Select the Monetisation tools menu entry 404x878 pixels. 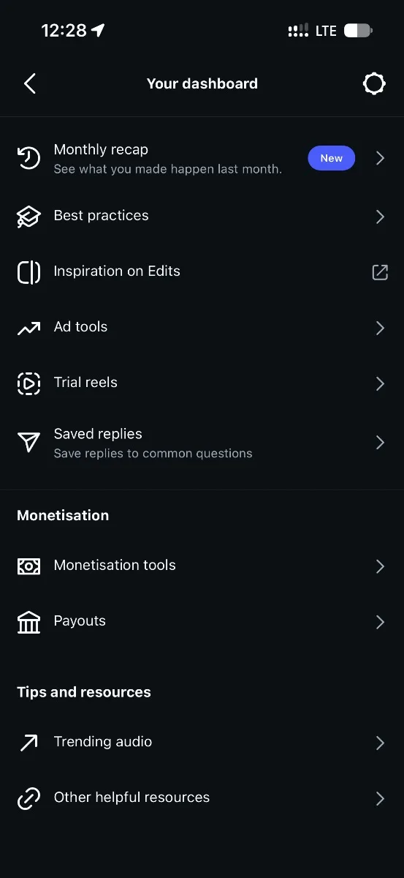[202, 566]
